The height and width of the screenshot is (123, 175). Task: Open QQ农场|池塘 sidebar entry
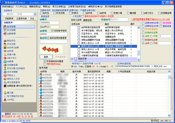point(13,47)
